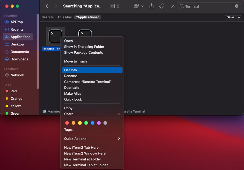Apply the red tag color dot
The width and height of the screenshot is (244, 170).
click(67, 123)
